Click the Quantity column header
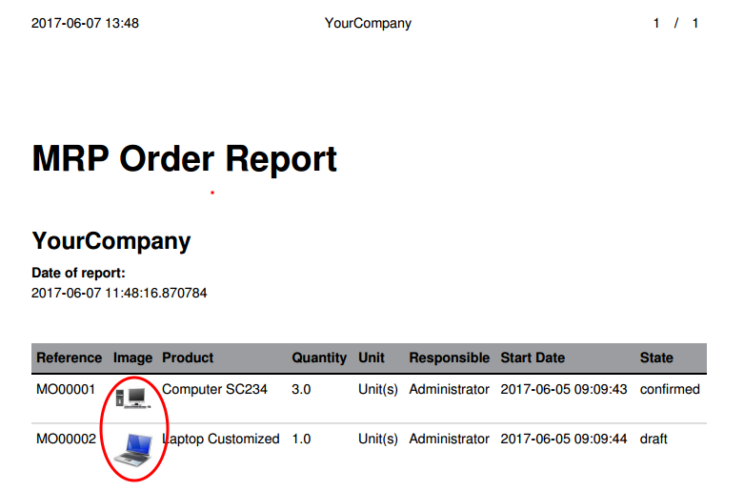Image resolution: width=744 pixels, height=491 pixels. coord(319,358)
